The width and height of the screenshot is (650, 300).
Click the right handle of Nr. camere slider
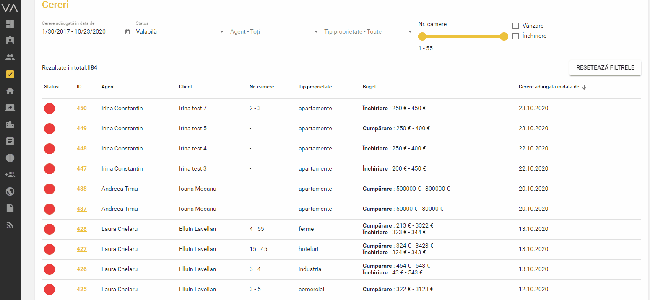pos(504,36)
